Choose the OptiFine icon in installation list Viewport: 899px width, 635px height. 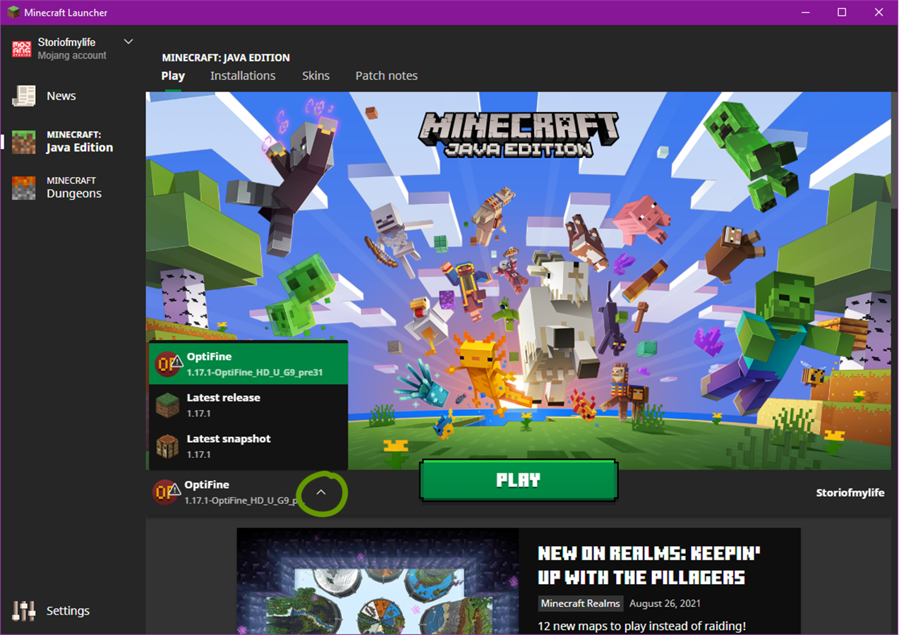click(x=169, y=364)
